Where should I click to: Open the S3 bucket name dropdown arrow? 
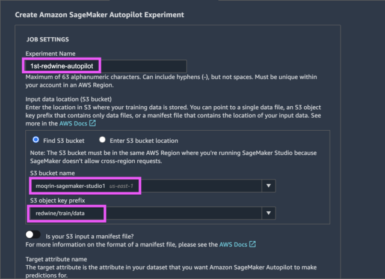pyautogui.click(x=269, y=185)
